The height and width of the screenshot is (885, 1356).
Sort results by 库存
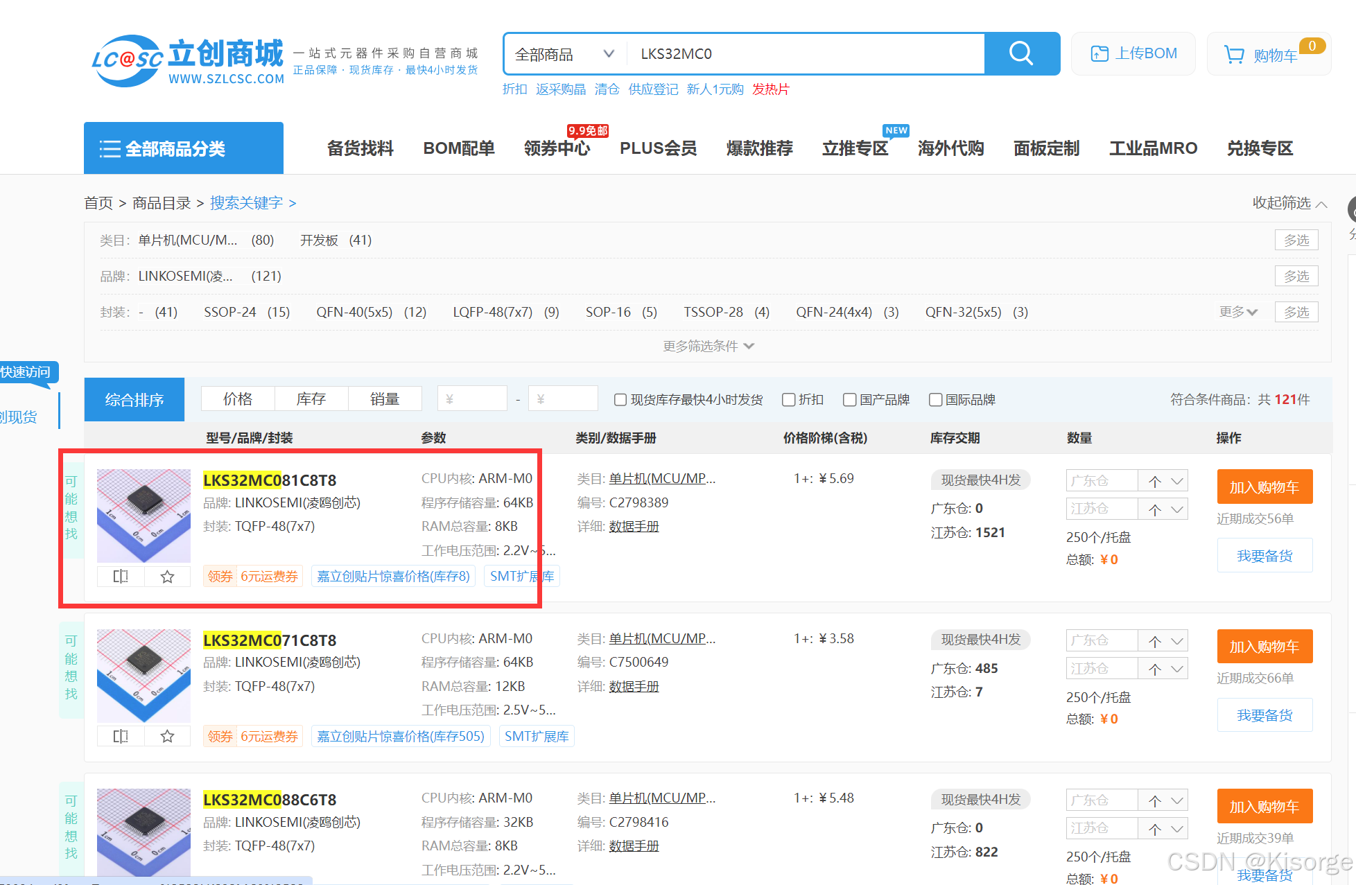311,399
